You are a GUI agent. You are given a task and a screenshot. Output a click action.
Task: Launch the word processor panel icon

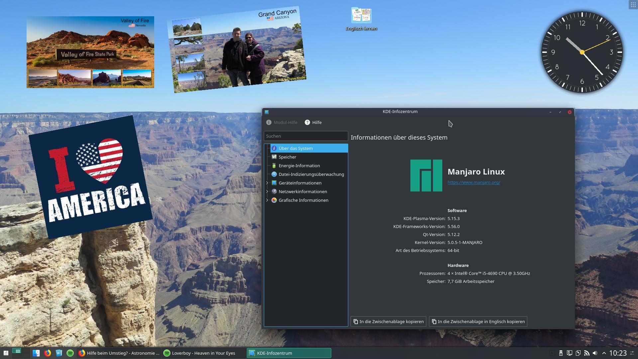point(59,353)
